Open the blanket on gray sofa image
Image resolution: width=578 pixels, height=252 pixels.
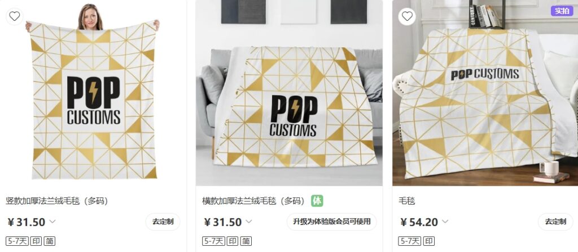pyautogui.click(x=290, y=93)
